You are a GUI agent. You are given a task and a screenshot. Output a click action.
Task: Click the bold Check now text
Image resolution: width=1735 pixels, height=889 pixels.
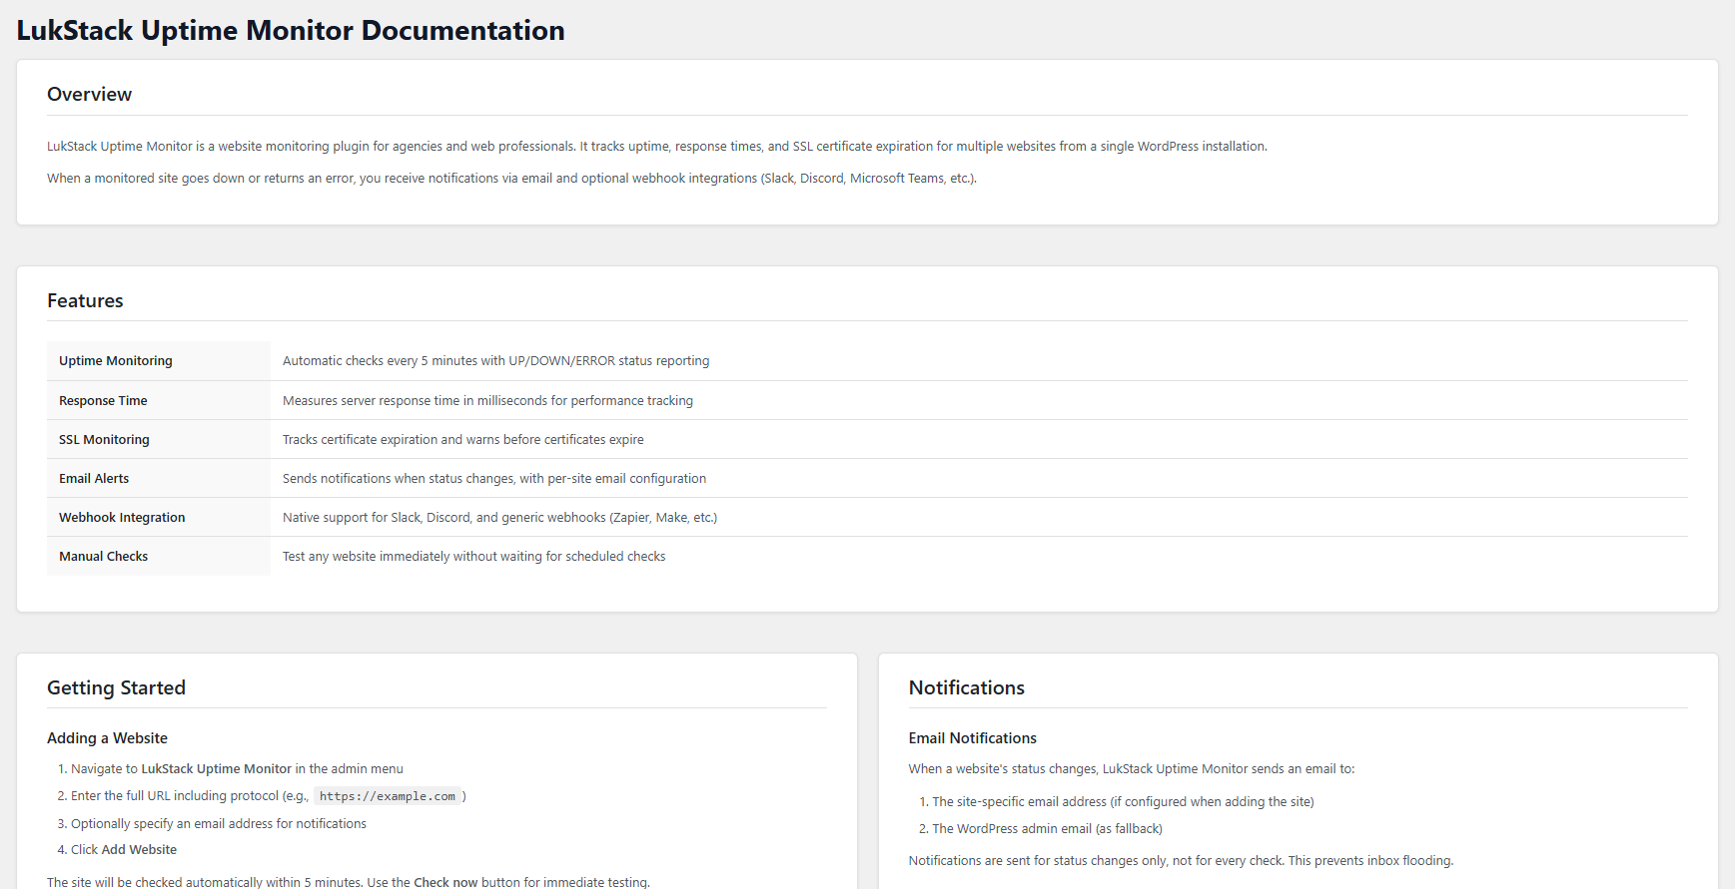[445, 882]
